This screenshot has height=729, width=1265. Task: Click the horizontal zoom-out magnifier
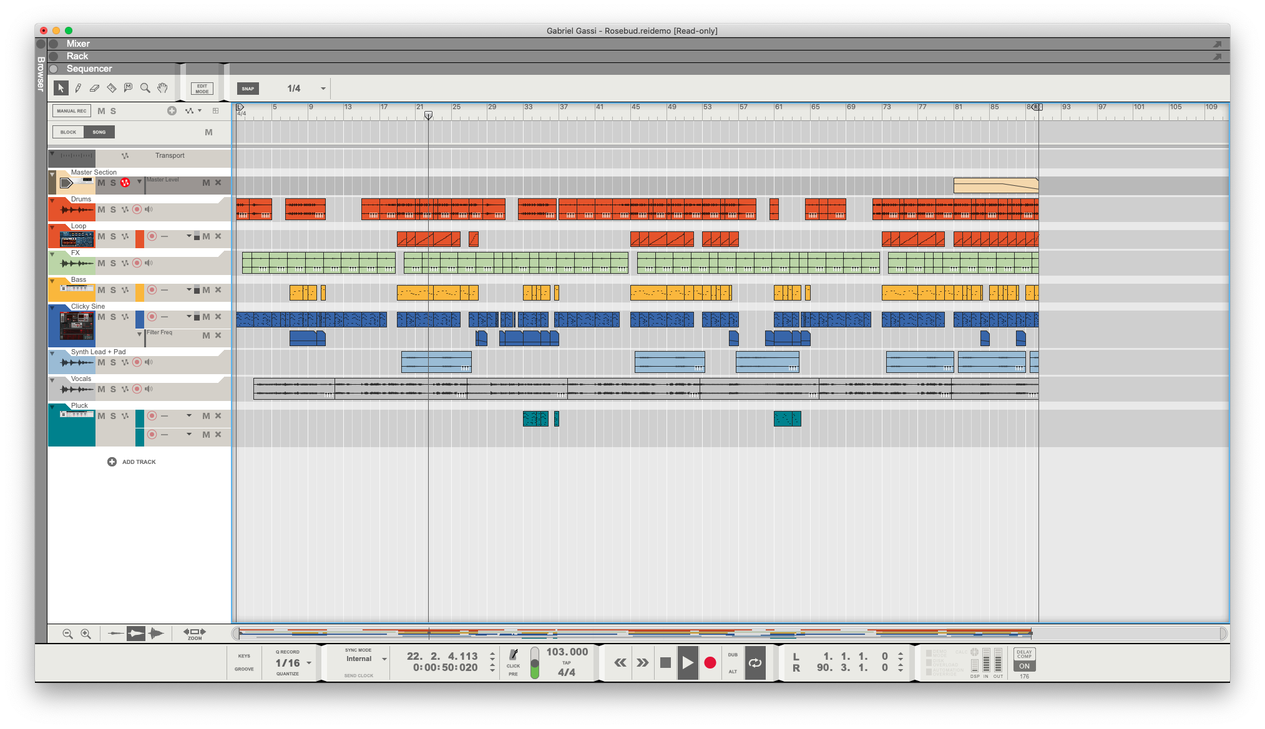68,634
